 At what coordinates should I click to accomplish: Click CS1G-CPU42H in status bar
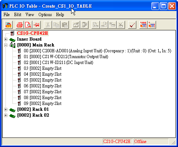(117, 142)
